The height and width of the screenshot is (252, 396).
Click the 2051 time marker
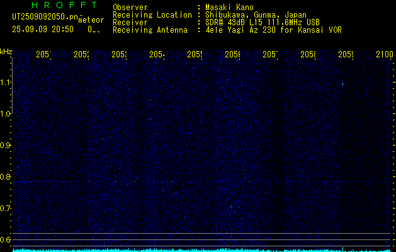pyautogui.click(x=43, y=54)
